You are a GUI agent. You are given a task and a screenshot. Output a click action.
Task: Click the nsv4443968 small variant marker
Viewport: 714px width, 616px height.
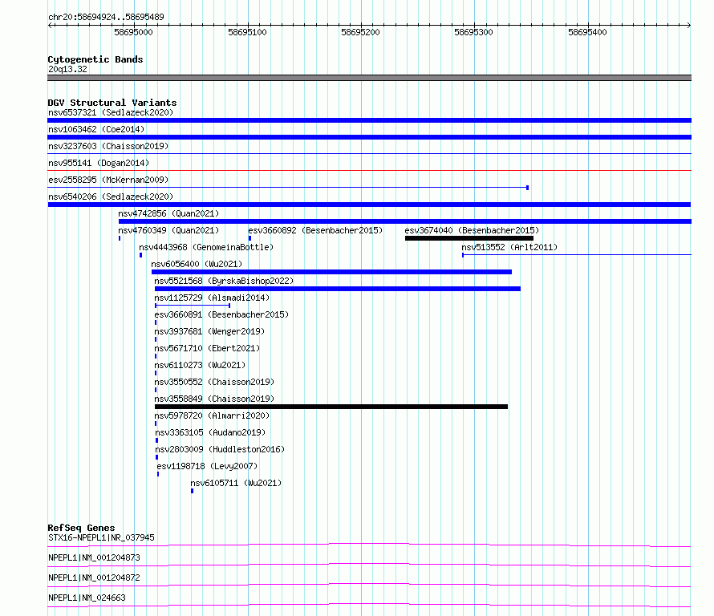[140, 255]
